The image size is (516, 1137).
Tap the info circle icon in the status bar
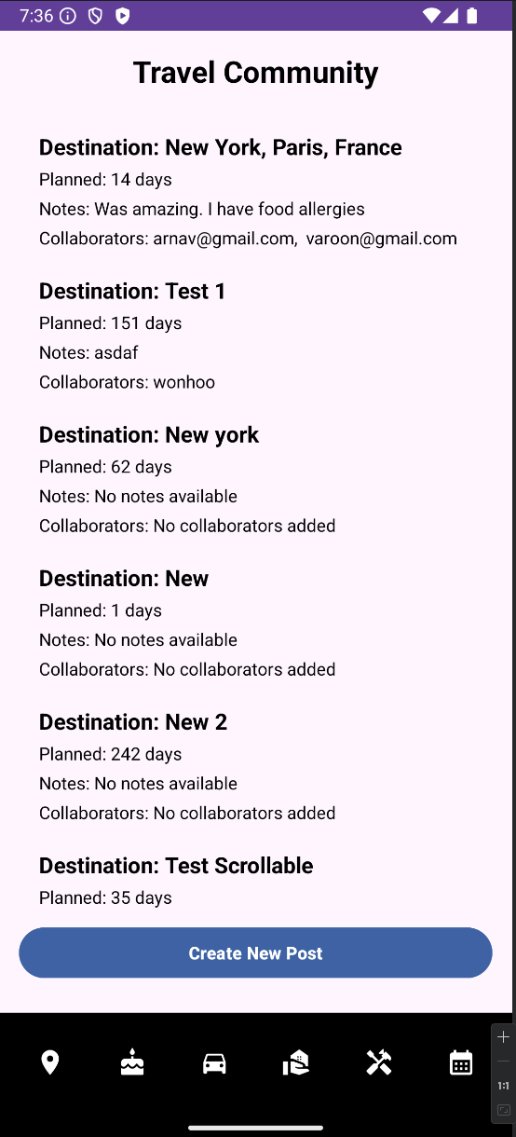point(67,16)
